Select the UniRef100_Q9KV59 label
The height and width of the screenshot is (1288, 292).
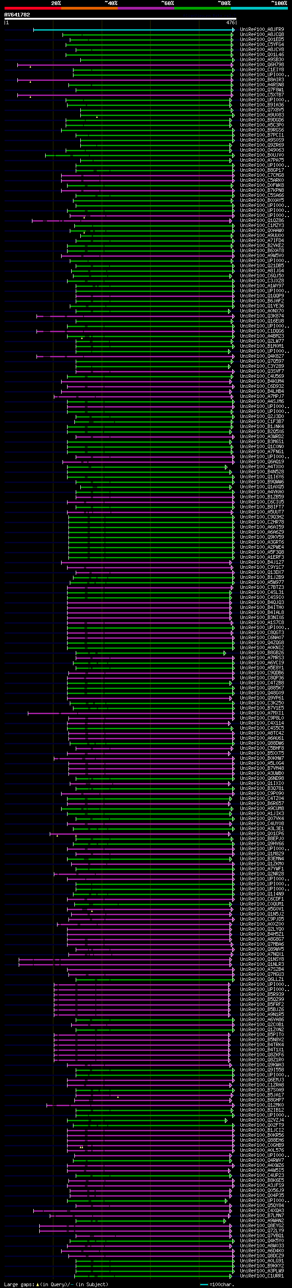tap(262, 537)
